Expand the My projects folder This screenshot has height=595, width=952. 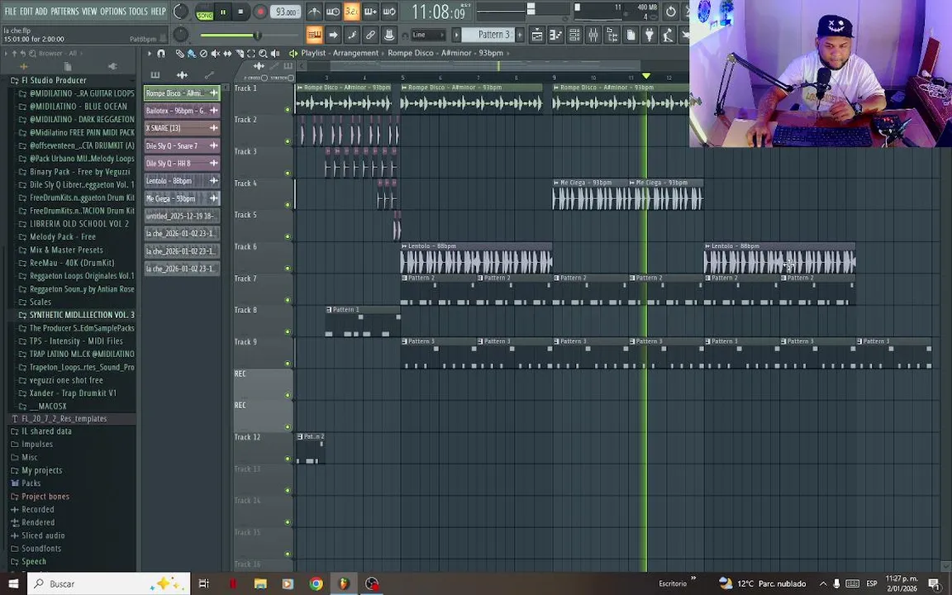tap(41, 470)
